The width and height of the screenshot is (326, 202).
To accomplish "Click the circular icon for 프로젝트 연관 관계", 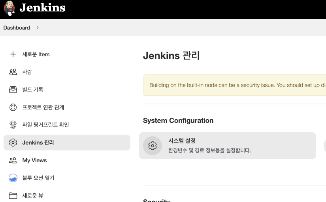I will (x=13, y=107).
